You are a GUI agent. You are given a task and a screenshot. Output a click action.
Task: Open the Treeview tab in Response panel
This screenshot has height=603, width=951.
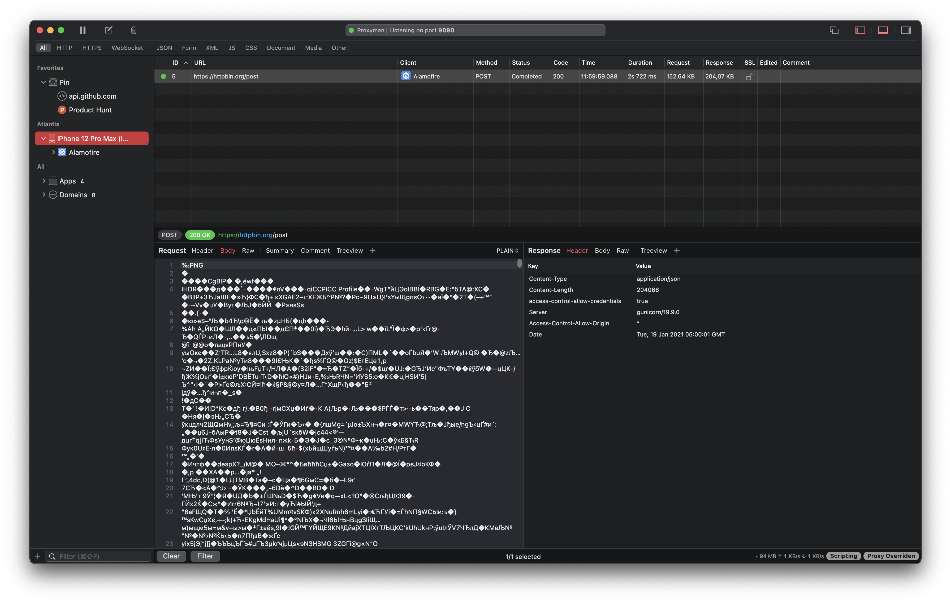tap(653, 250)
